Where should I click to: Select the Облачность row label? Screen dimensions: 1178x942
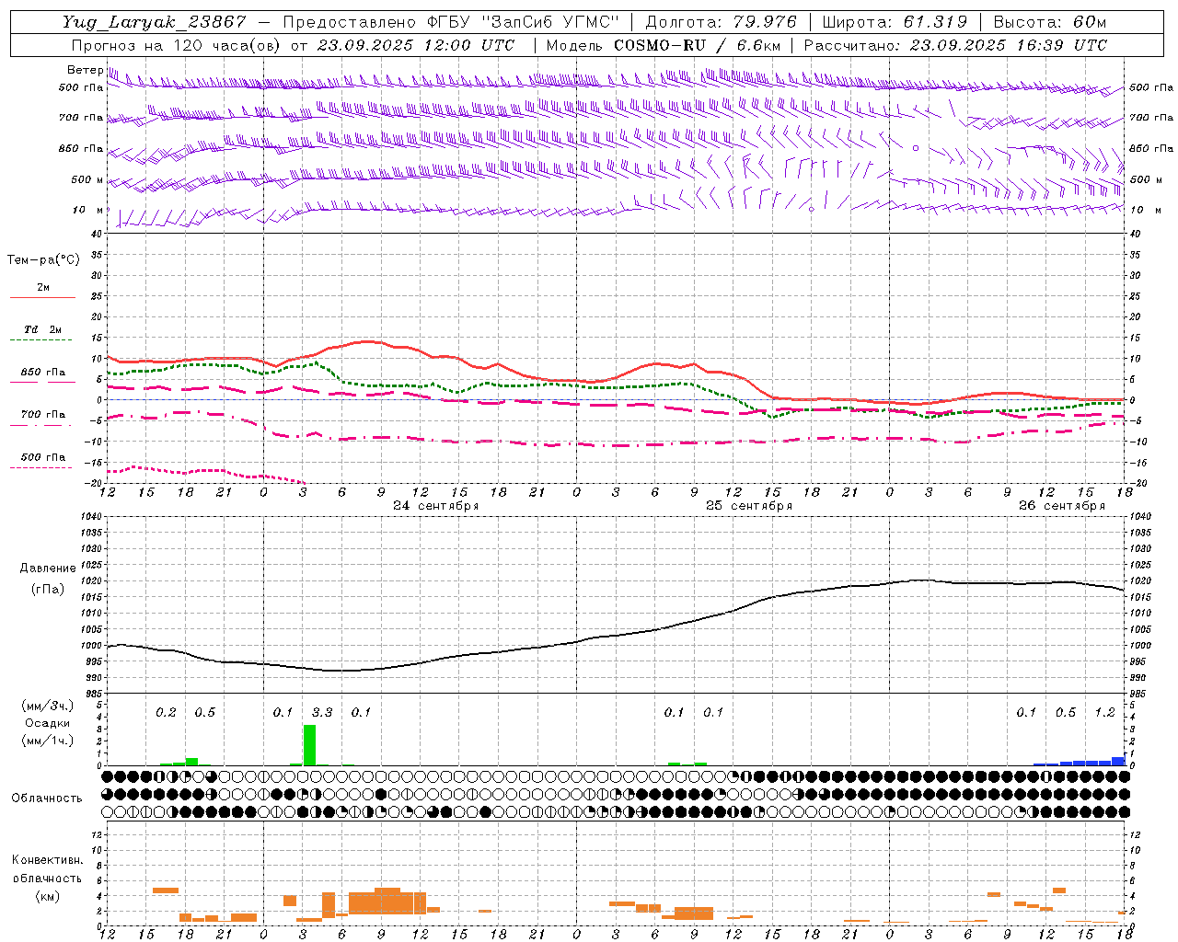click(47, 798)
